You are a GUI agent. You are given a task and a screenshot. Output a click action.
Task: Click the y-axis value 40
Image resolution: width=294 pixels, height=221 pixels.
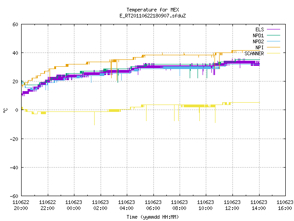[15, 53]
